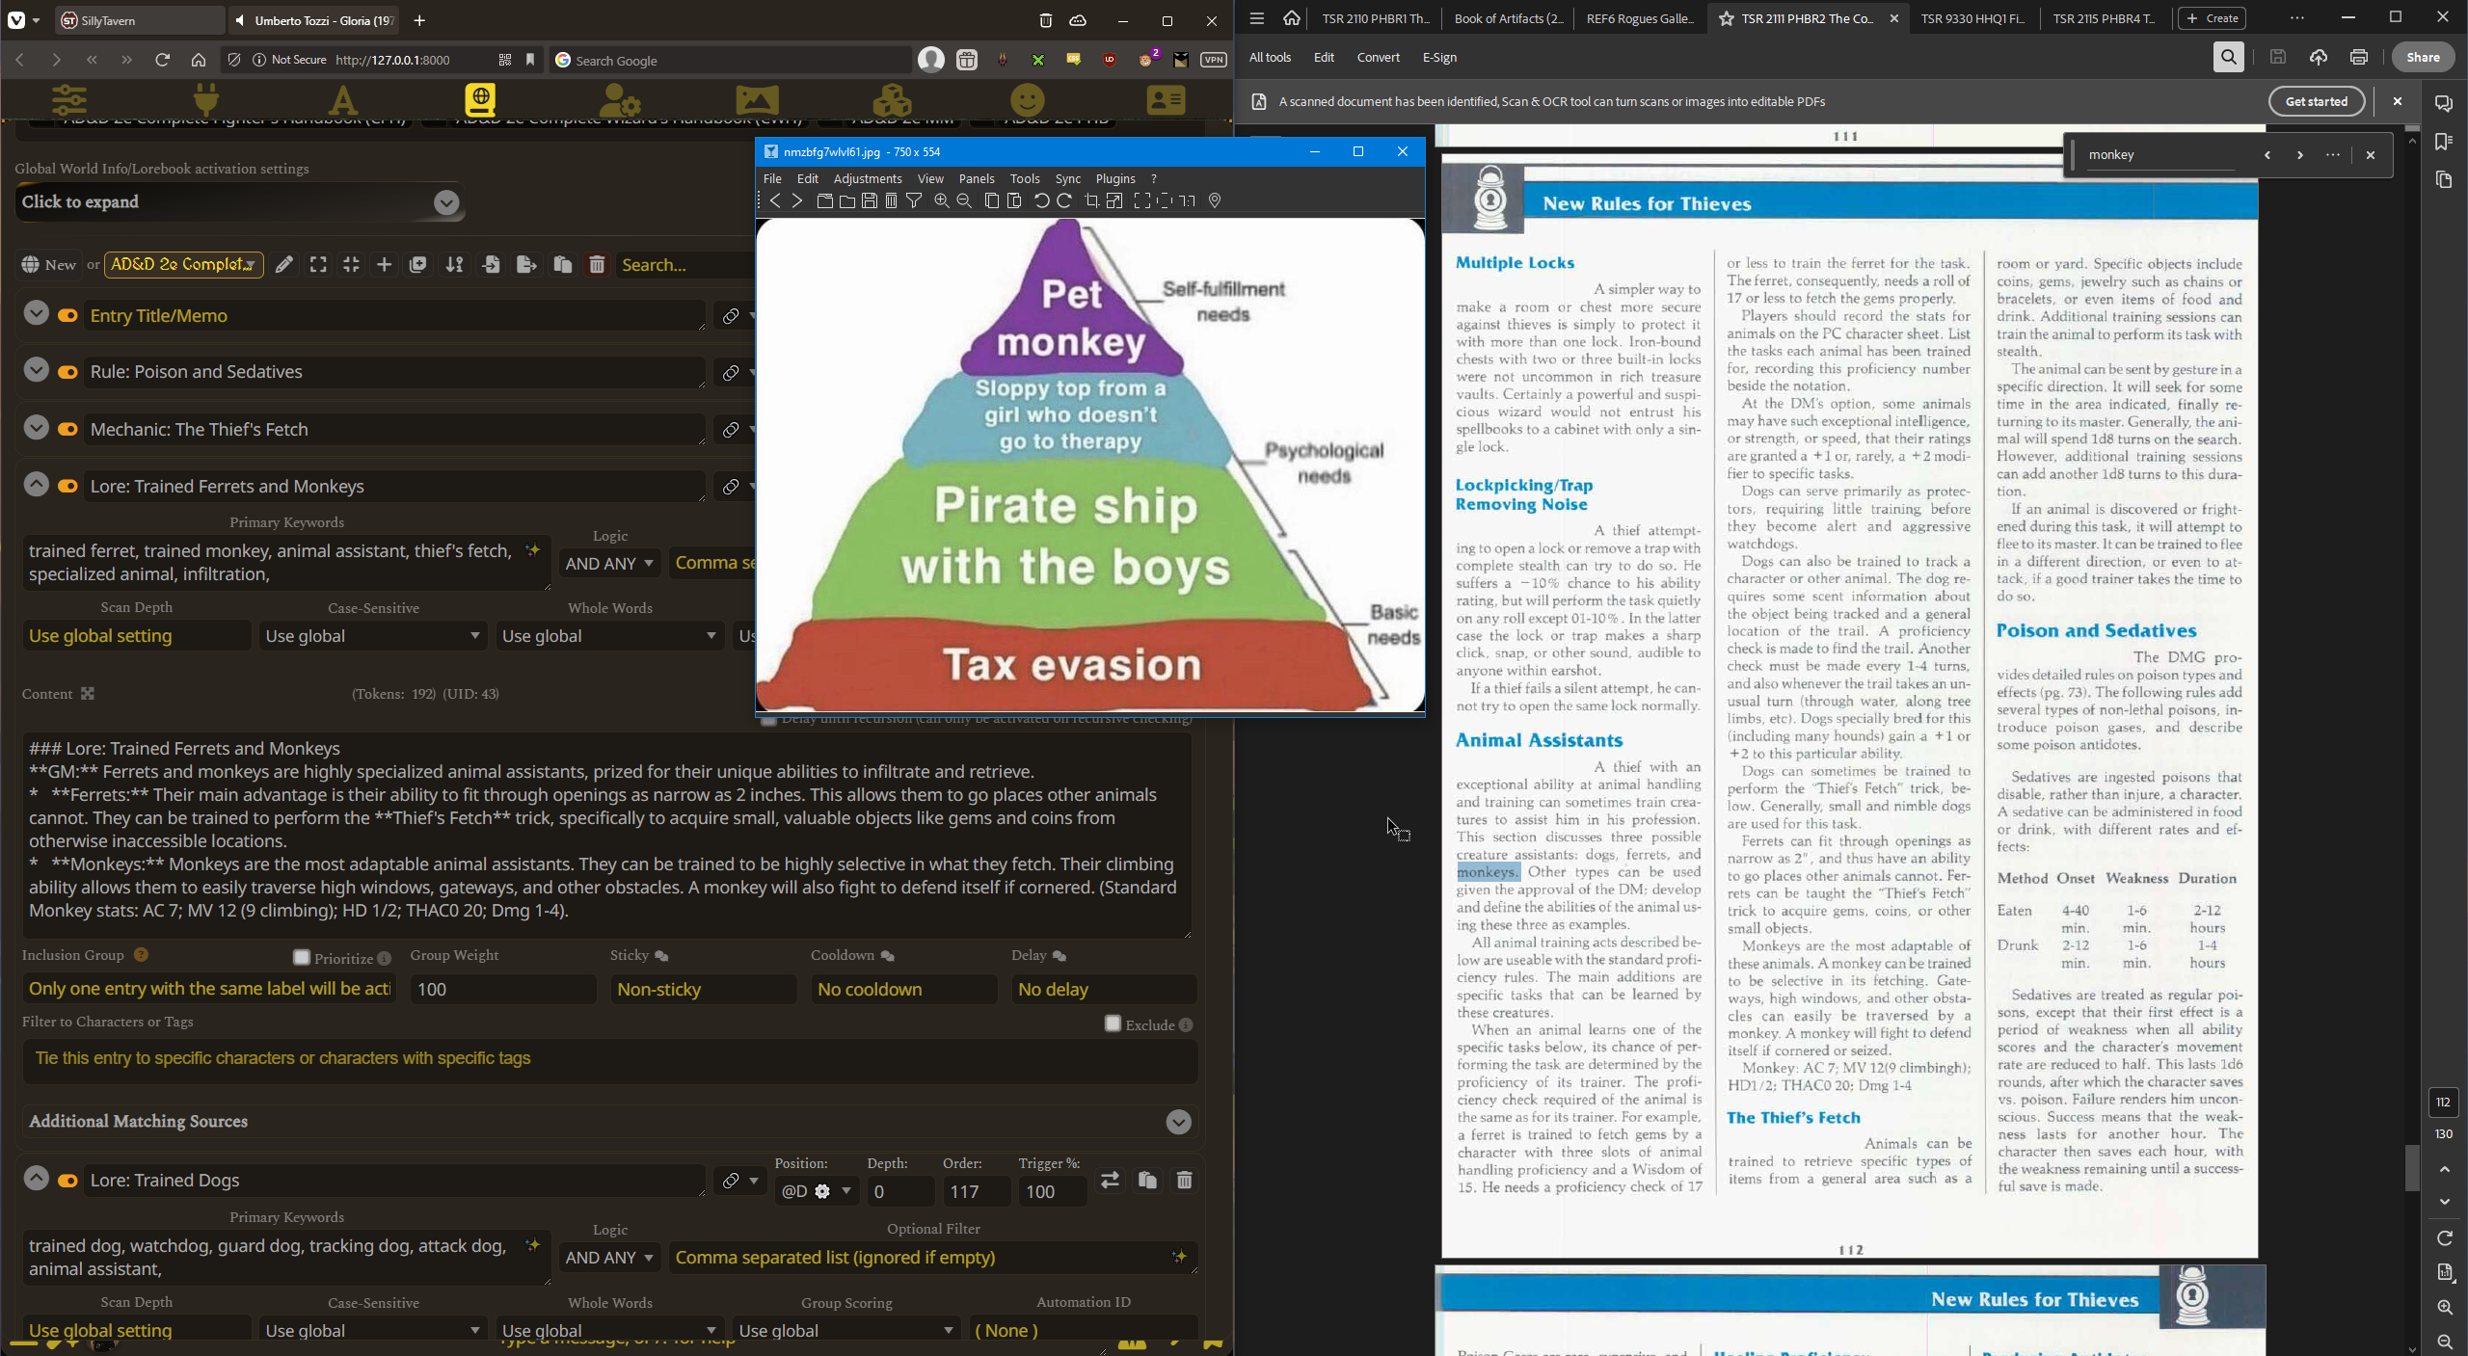The image size is (2468, 1356).
Task: Expand Global World Info activation settings
Action: coord(239,202)
